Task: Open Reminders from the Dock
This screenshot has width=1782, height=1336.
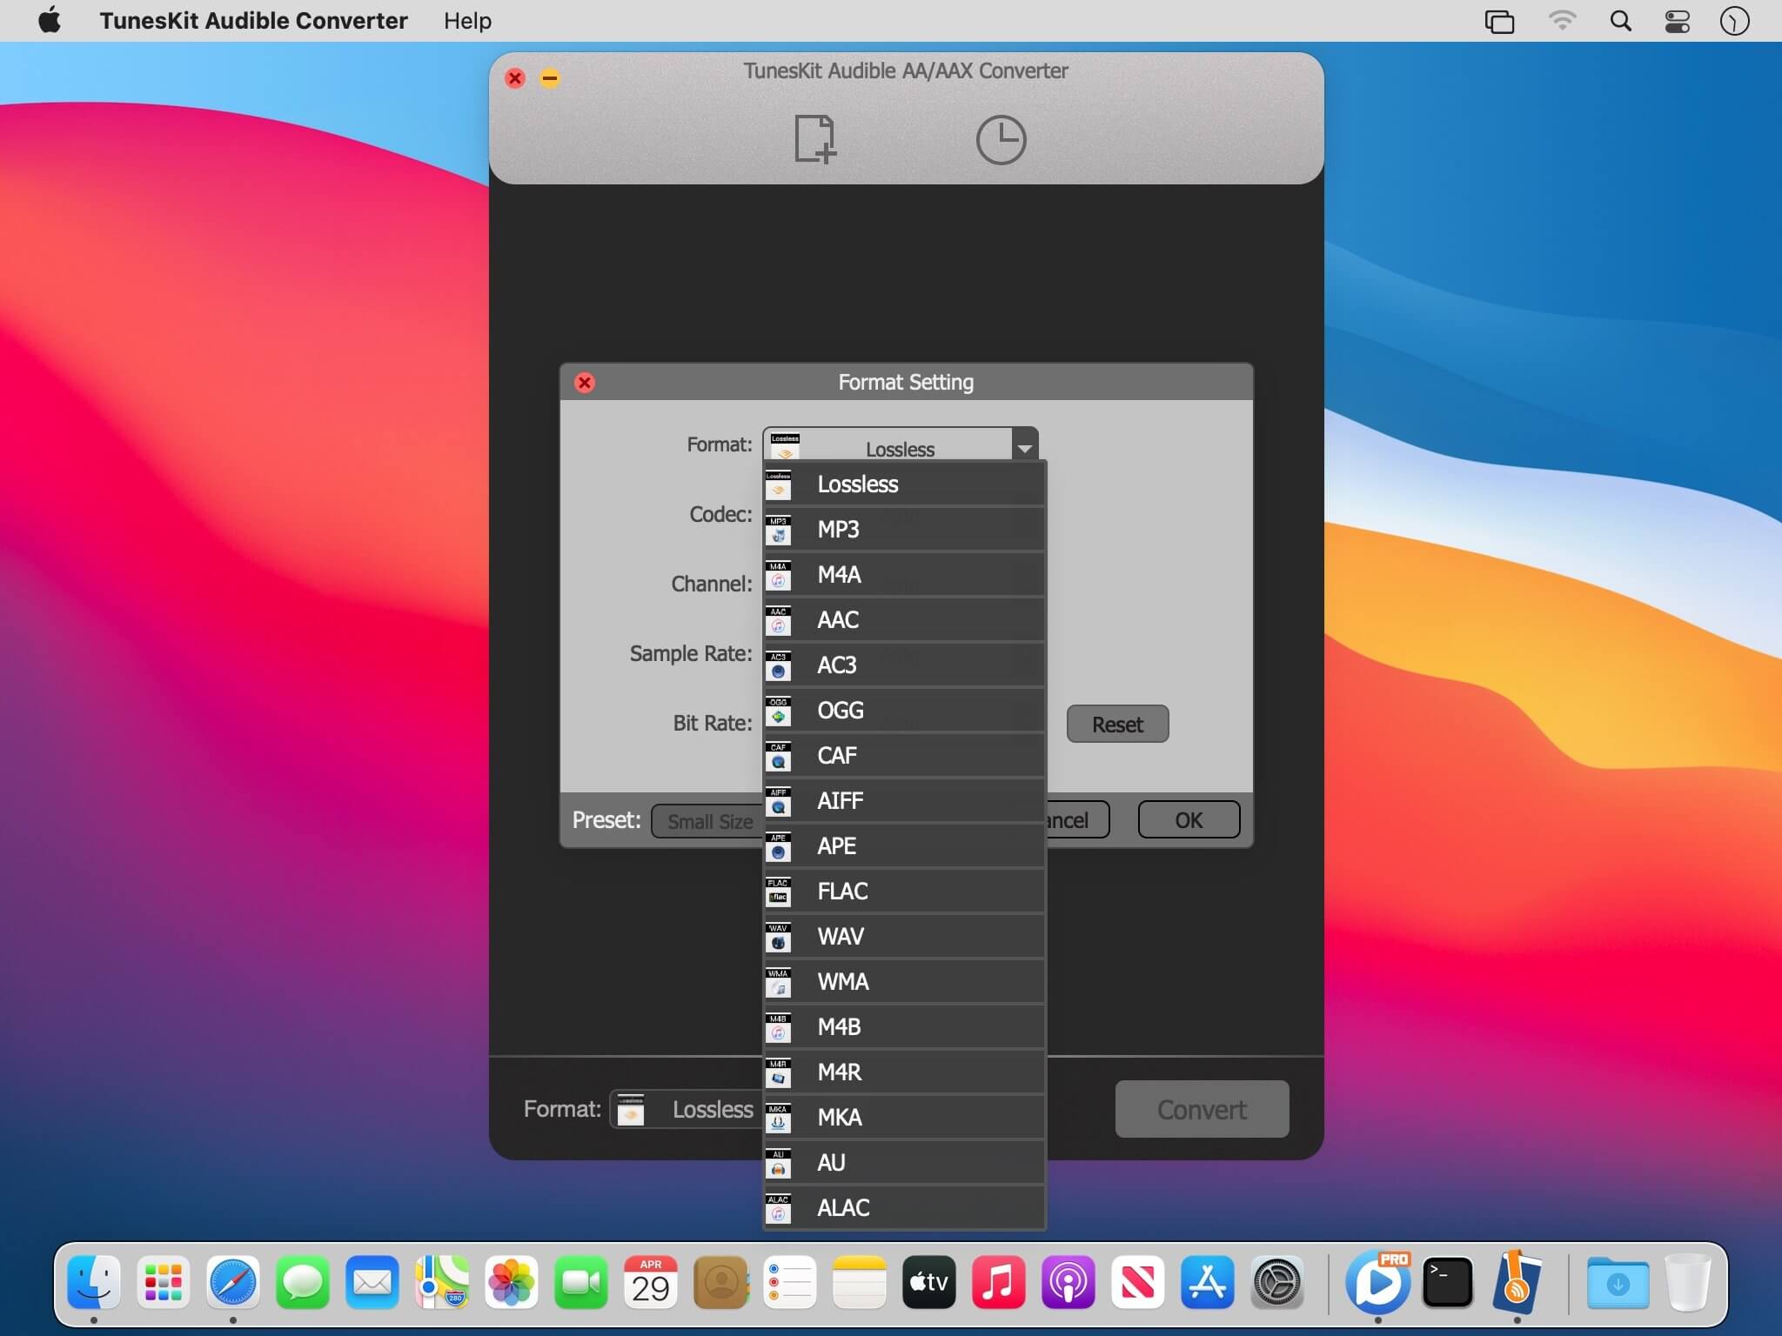Action: coord(790,1282)
